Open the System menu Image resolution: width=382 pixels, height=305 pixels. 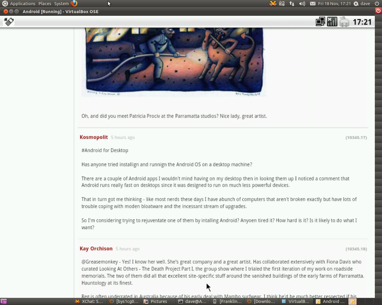61,4
